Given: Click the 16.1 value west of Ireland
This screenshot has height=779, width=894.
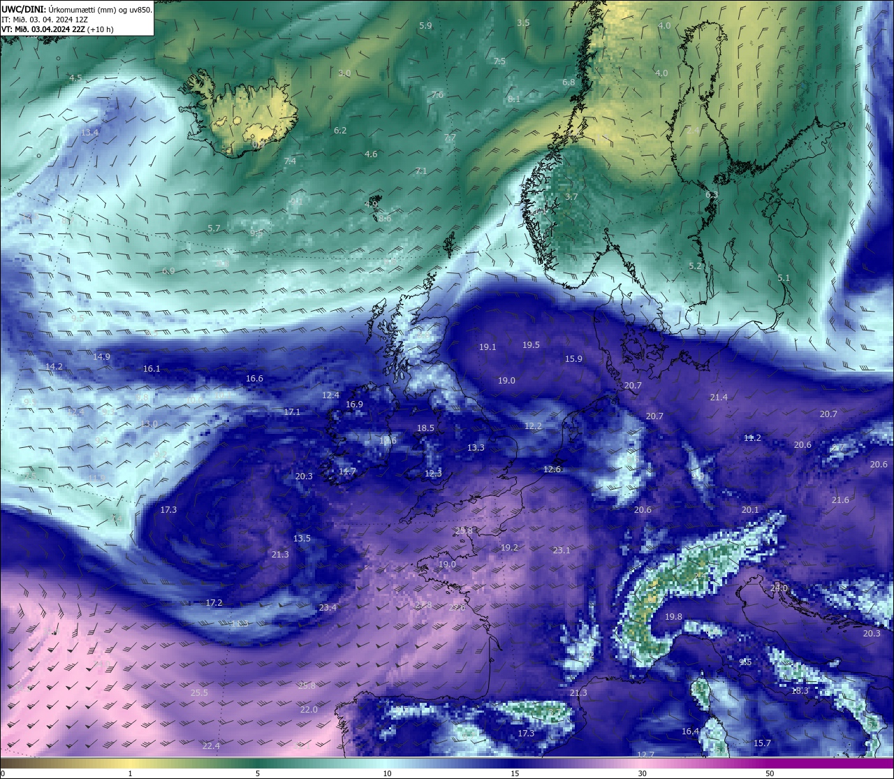Looking at the screenshot, I should coord(152,368).
